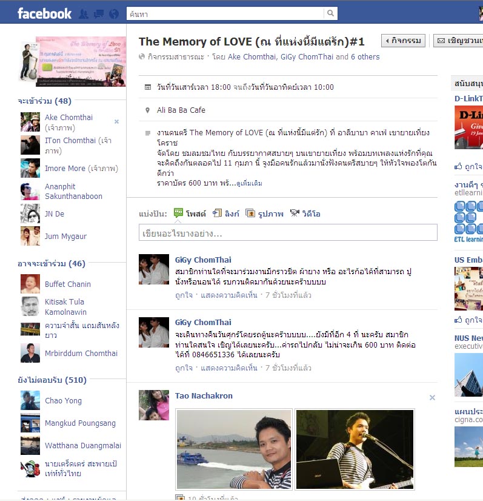
Task: Open Tao's photo by the river
Action: (234, 449)
